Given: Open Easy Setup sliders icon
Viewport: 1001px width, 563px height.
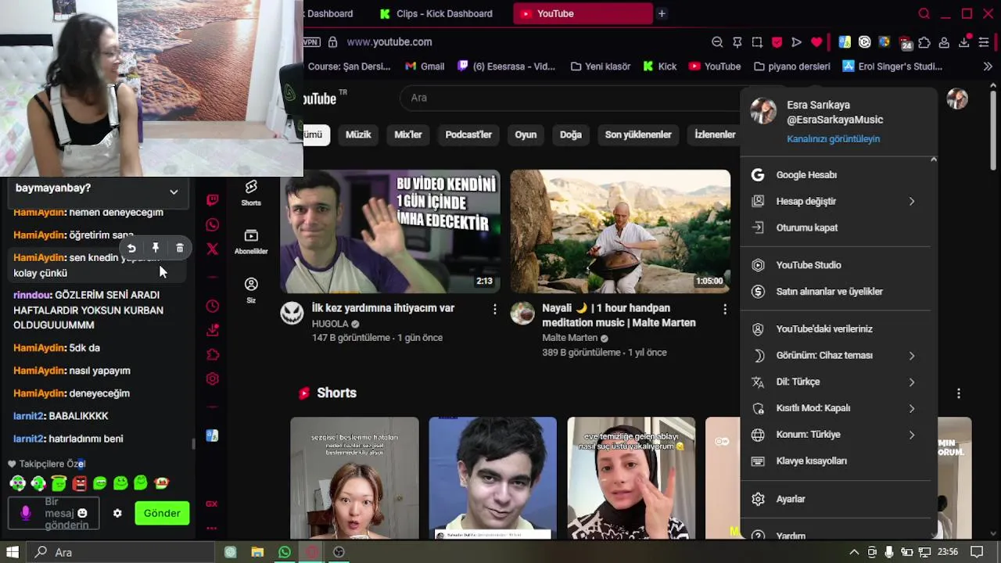Looking at the screenshot, I should click(984, 42).
